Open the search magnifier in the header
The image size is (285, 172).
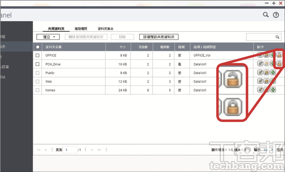[266, 15]
